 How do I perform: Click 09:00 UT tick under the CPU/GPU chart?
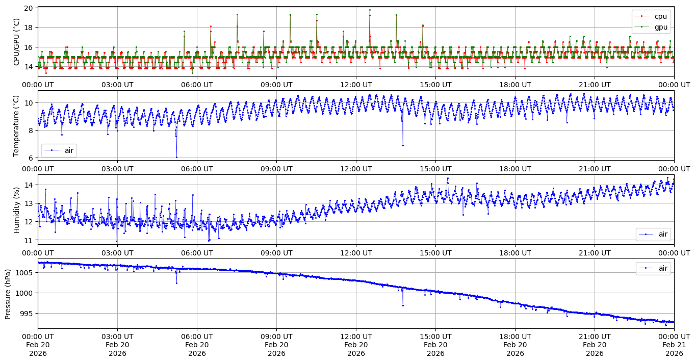(x=276, y=85)
